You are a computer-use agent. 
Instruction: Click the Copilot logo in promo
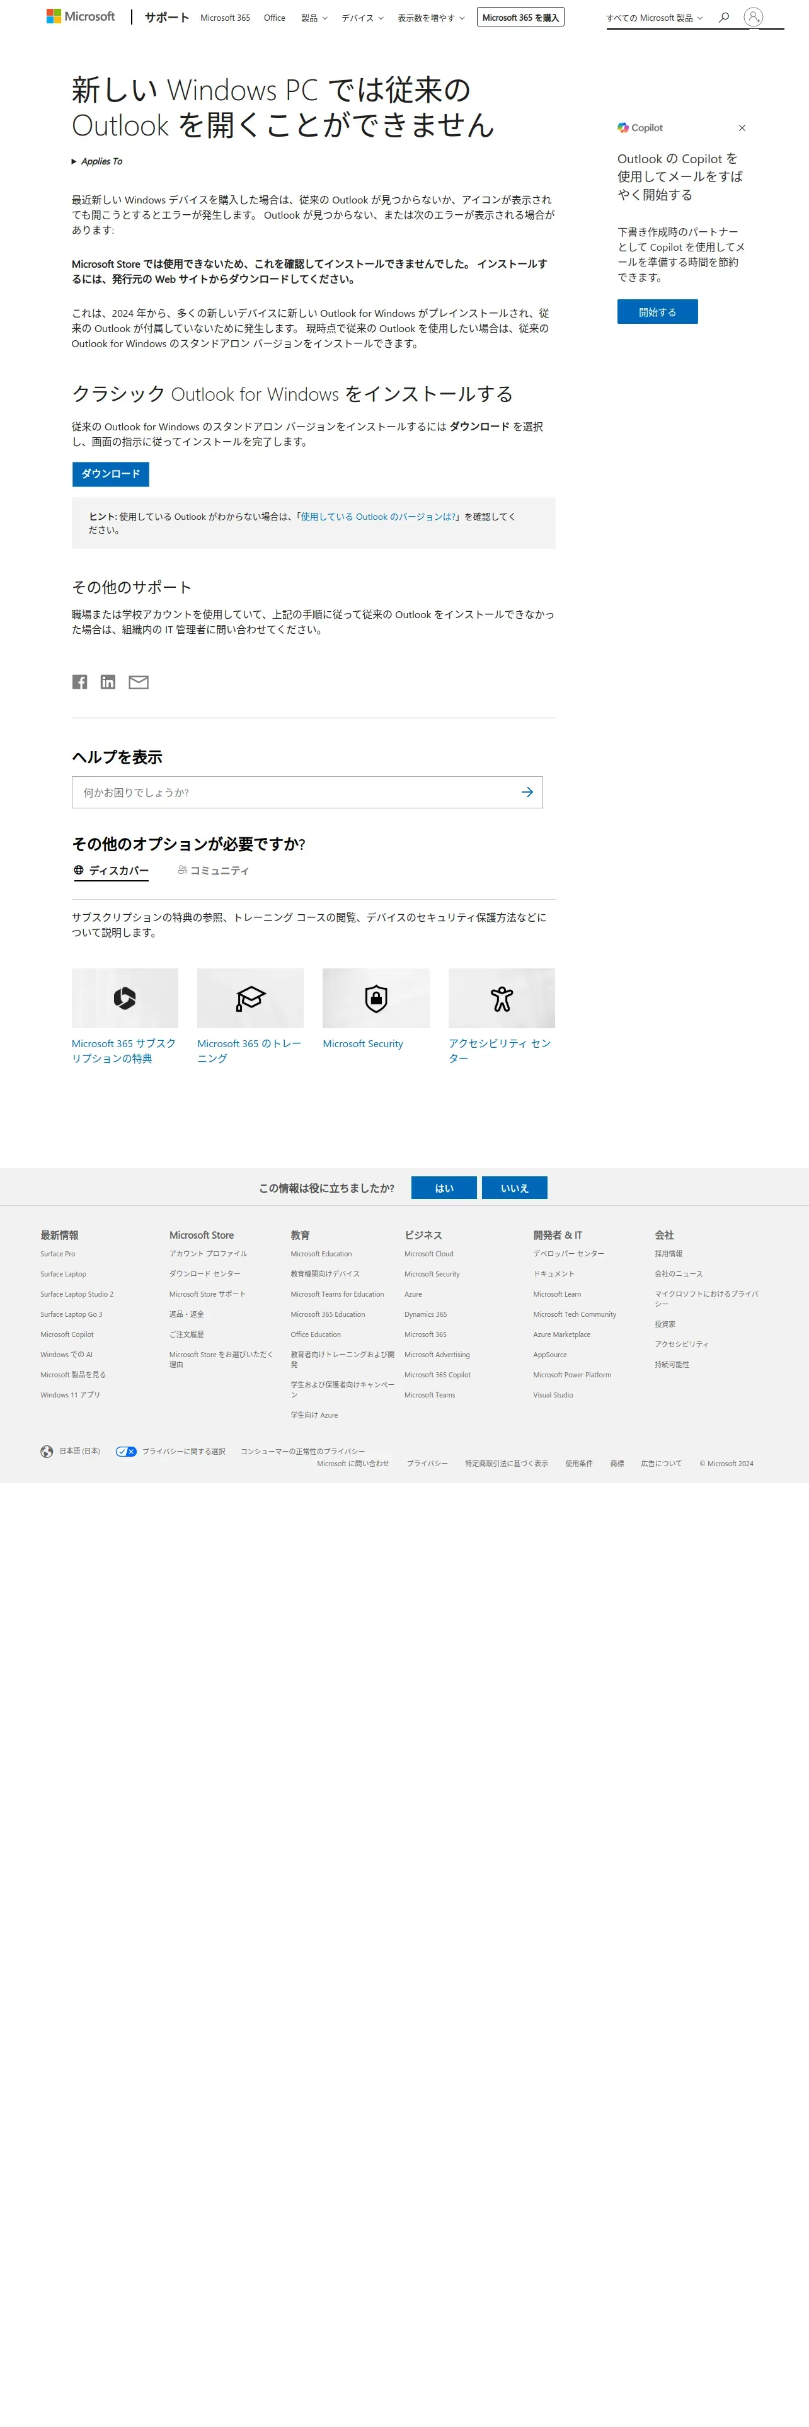click(640, 128)
